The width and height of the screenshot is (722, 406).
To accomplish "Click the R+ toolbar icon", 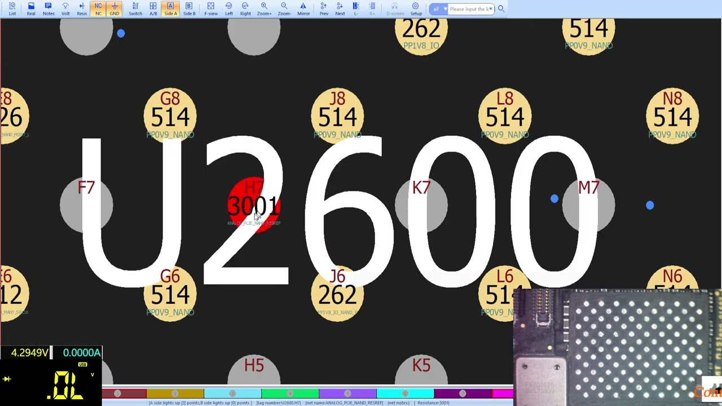I will (x=372, y=8).
